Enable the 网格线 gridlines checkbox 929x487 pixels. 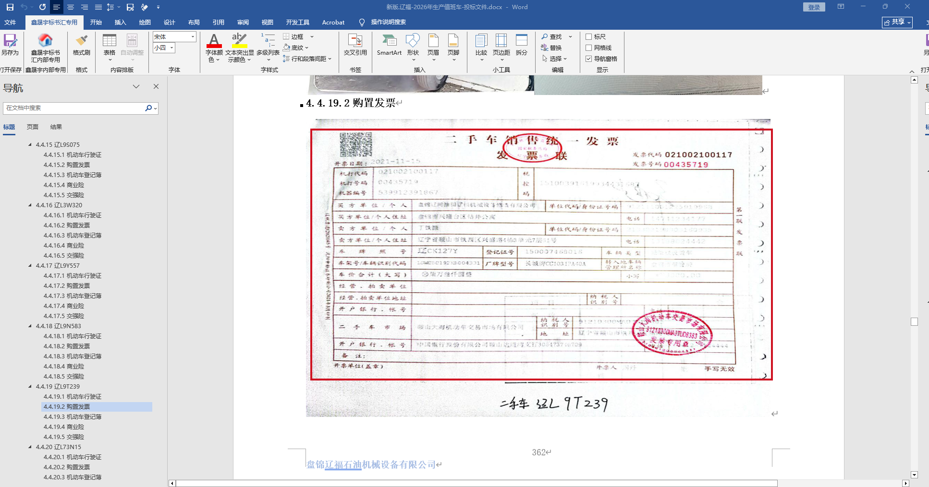(588, 48)
